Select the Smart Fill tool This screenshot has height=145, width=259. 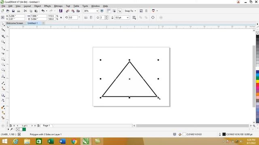(x=3, y=118)
